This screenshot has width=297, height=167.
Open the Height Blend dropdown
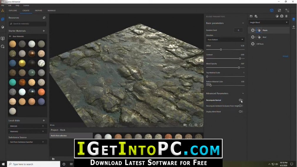tap(268, 22)
